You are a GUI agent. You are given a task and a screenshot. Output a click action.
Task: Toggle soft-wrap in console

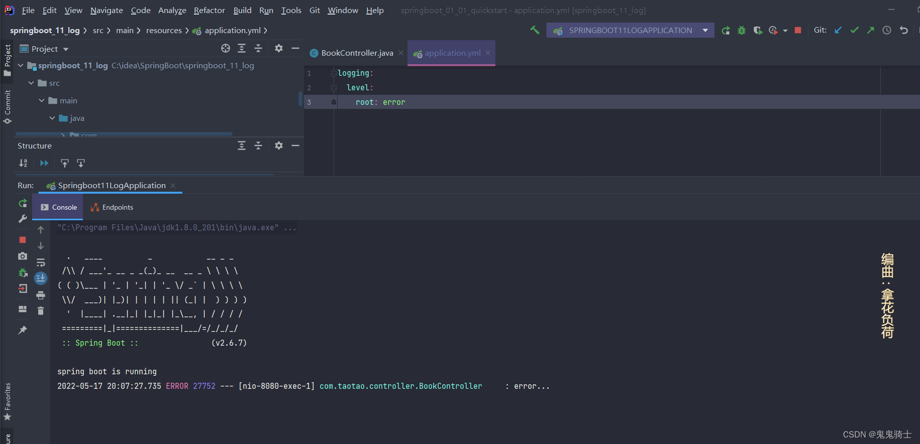pos(41,262)
